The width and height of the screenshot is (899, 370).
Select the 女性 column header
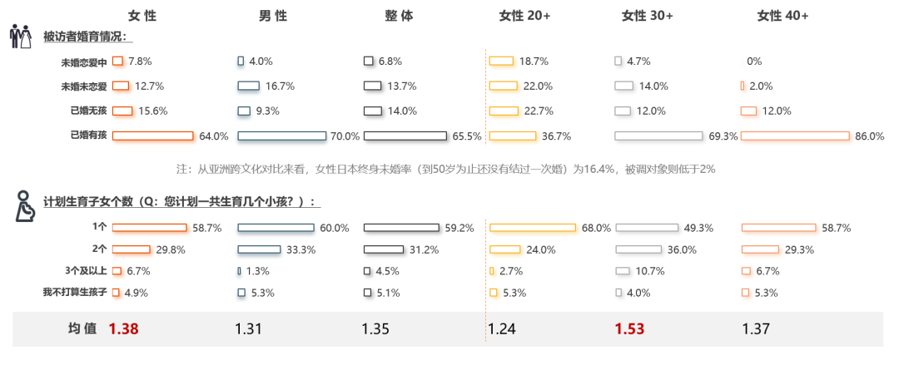[x=142, y=16]
